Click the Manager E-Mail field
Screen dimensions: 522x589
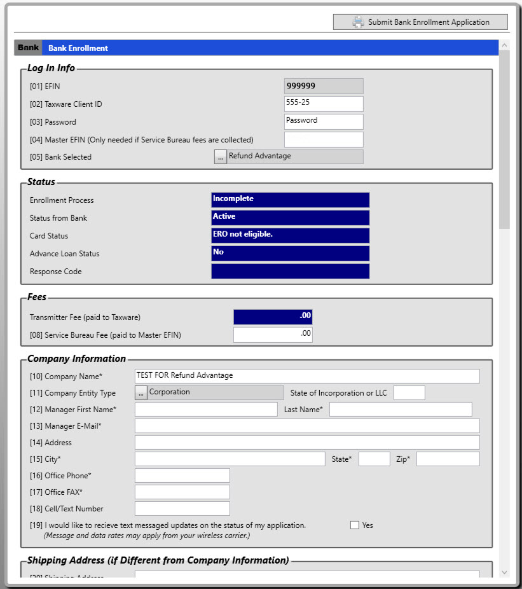(x=307, y=426)
